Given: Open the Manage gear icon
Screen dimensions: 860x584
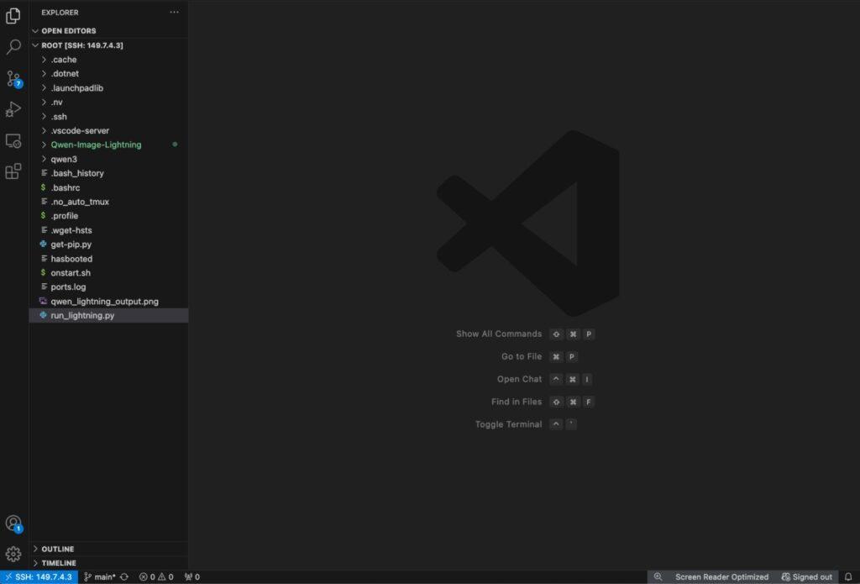Looking at the screenshot, I should pos(13,554).
